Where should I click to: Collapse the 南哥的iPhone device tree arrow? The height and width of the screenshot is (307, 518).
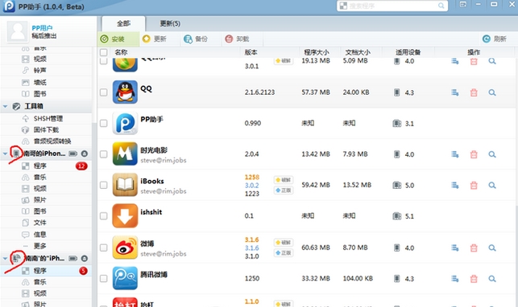(x=6, y=153)
